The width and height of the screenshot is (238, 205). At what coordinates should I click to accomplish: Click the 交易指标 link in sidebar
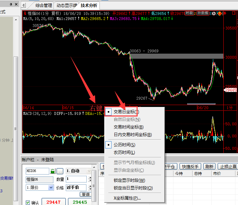pyautogui.click(x=7, y=178)
